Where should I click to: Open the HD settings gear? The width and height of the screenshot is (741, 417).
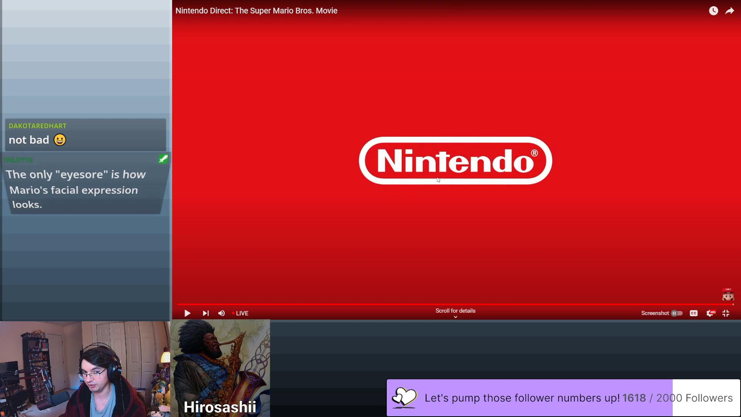point(710,313)
